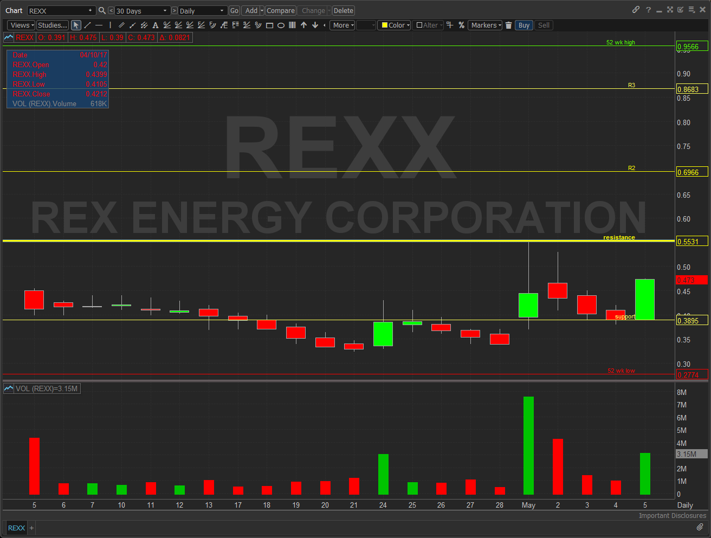Screen dimensions: 711x538
Task: Open the Views dropdown
Action: coord(22,25)
